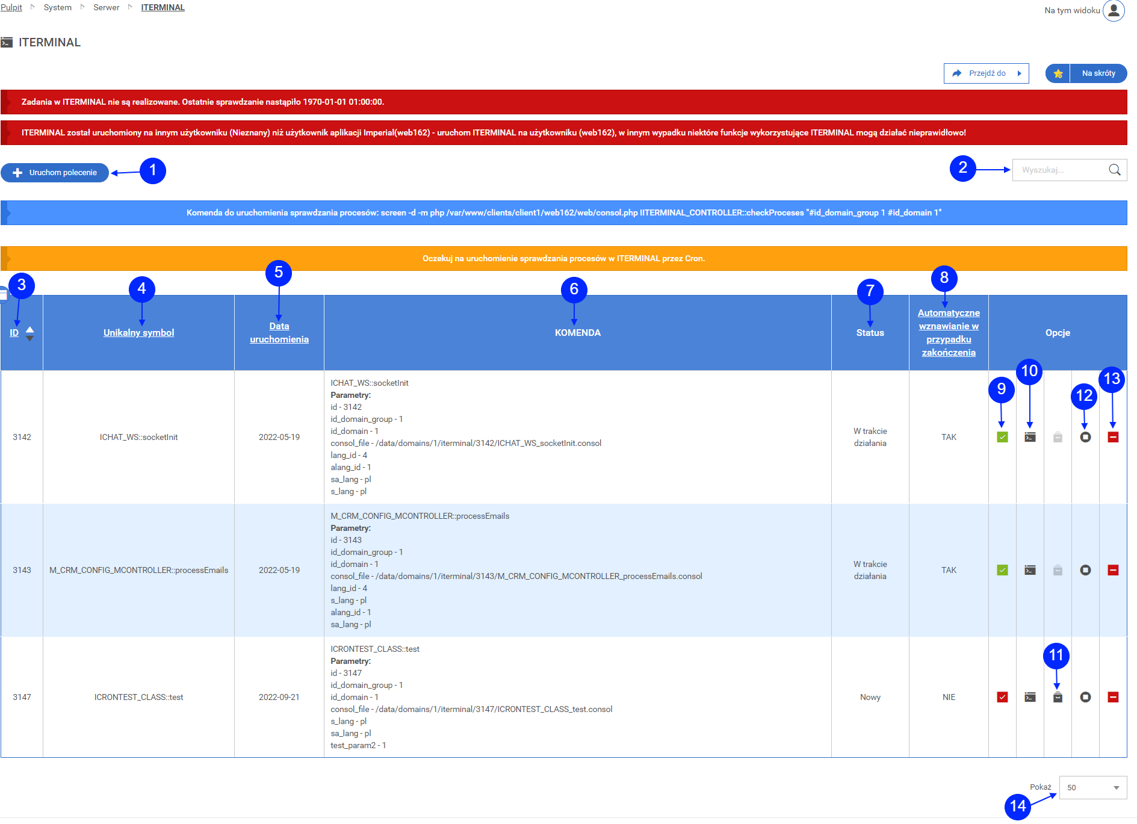This screenshot has width=1137, height=824.
Task: Expand the Przejdź do dropdown
Action: 986,73
